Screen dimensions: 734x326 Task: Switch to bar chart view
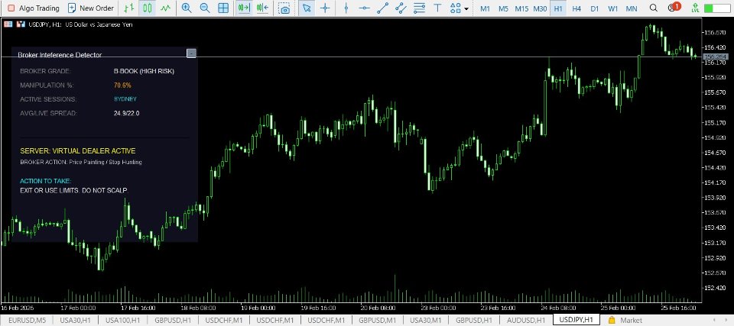click(x=128, y=8)
